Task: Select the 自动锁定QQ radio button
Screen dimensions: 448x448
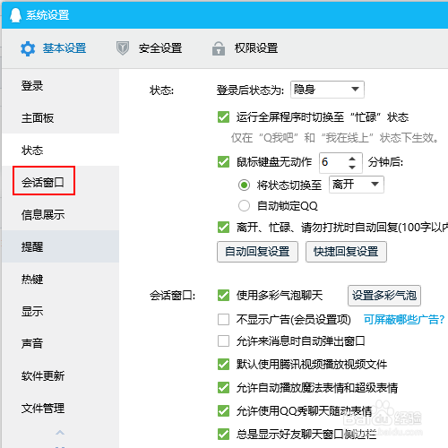Action: (244, 205)
